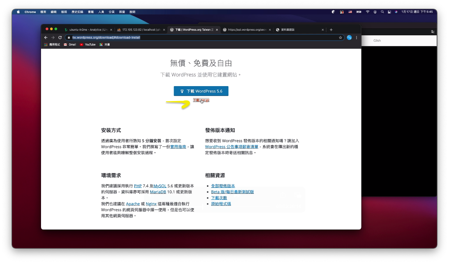This screenshot has height=263, width=449.
Task: Open Control Center in menu bar
Action: (389, 12)
